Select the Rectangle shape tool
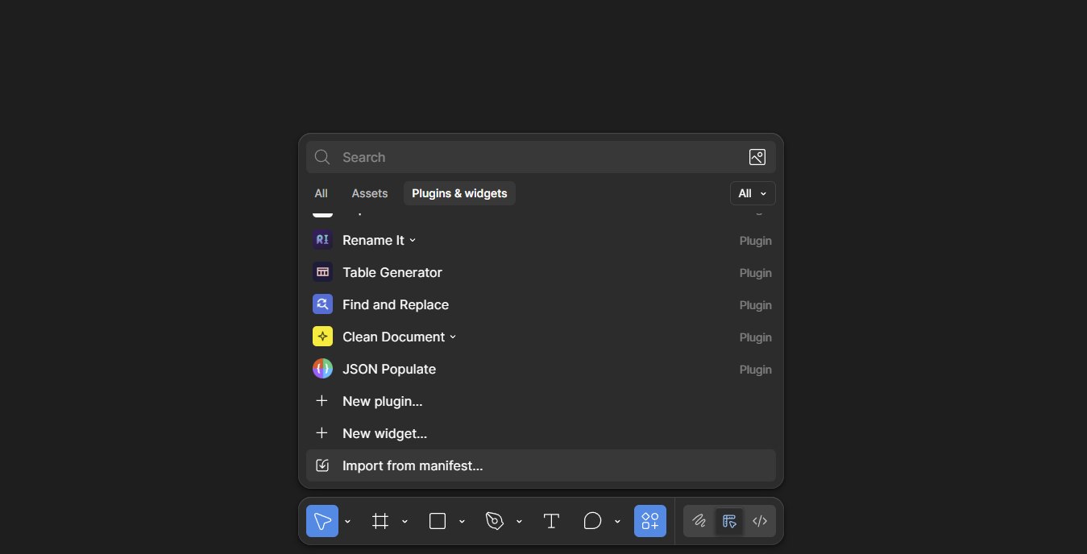This screenshot has width=1087, height=554. [438, 521]
